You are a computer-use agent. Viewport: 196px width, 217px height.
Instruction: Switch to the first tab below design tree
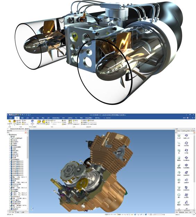[11, 212]
